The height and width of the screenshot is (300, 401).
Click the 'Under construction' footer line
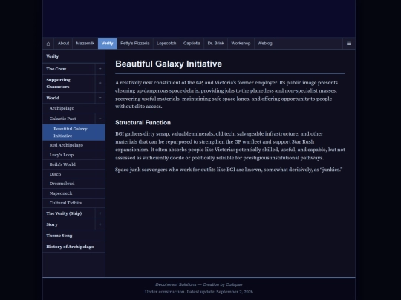(199, 292)
